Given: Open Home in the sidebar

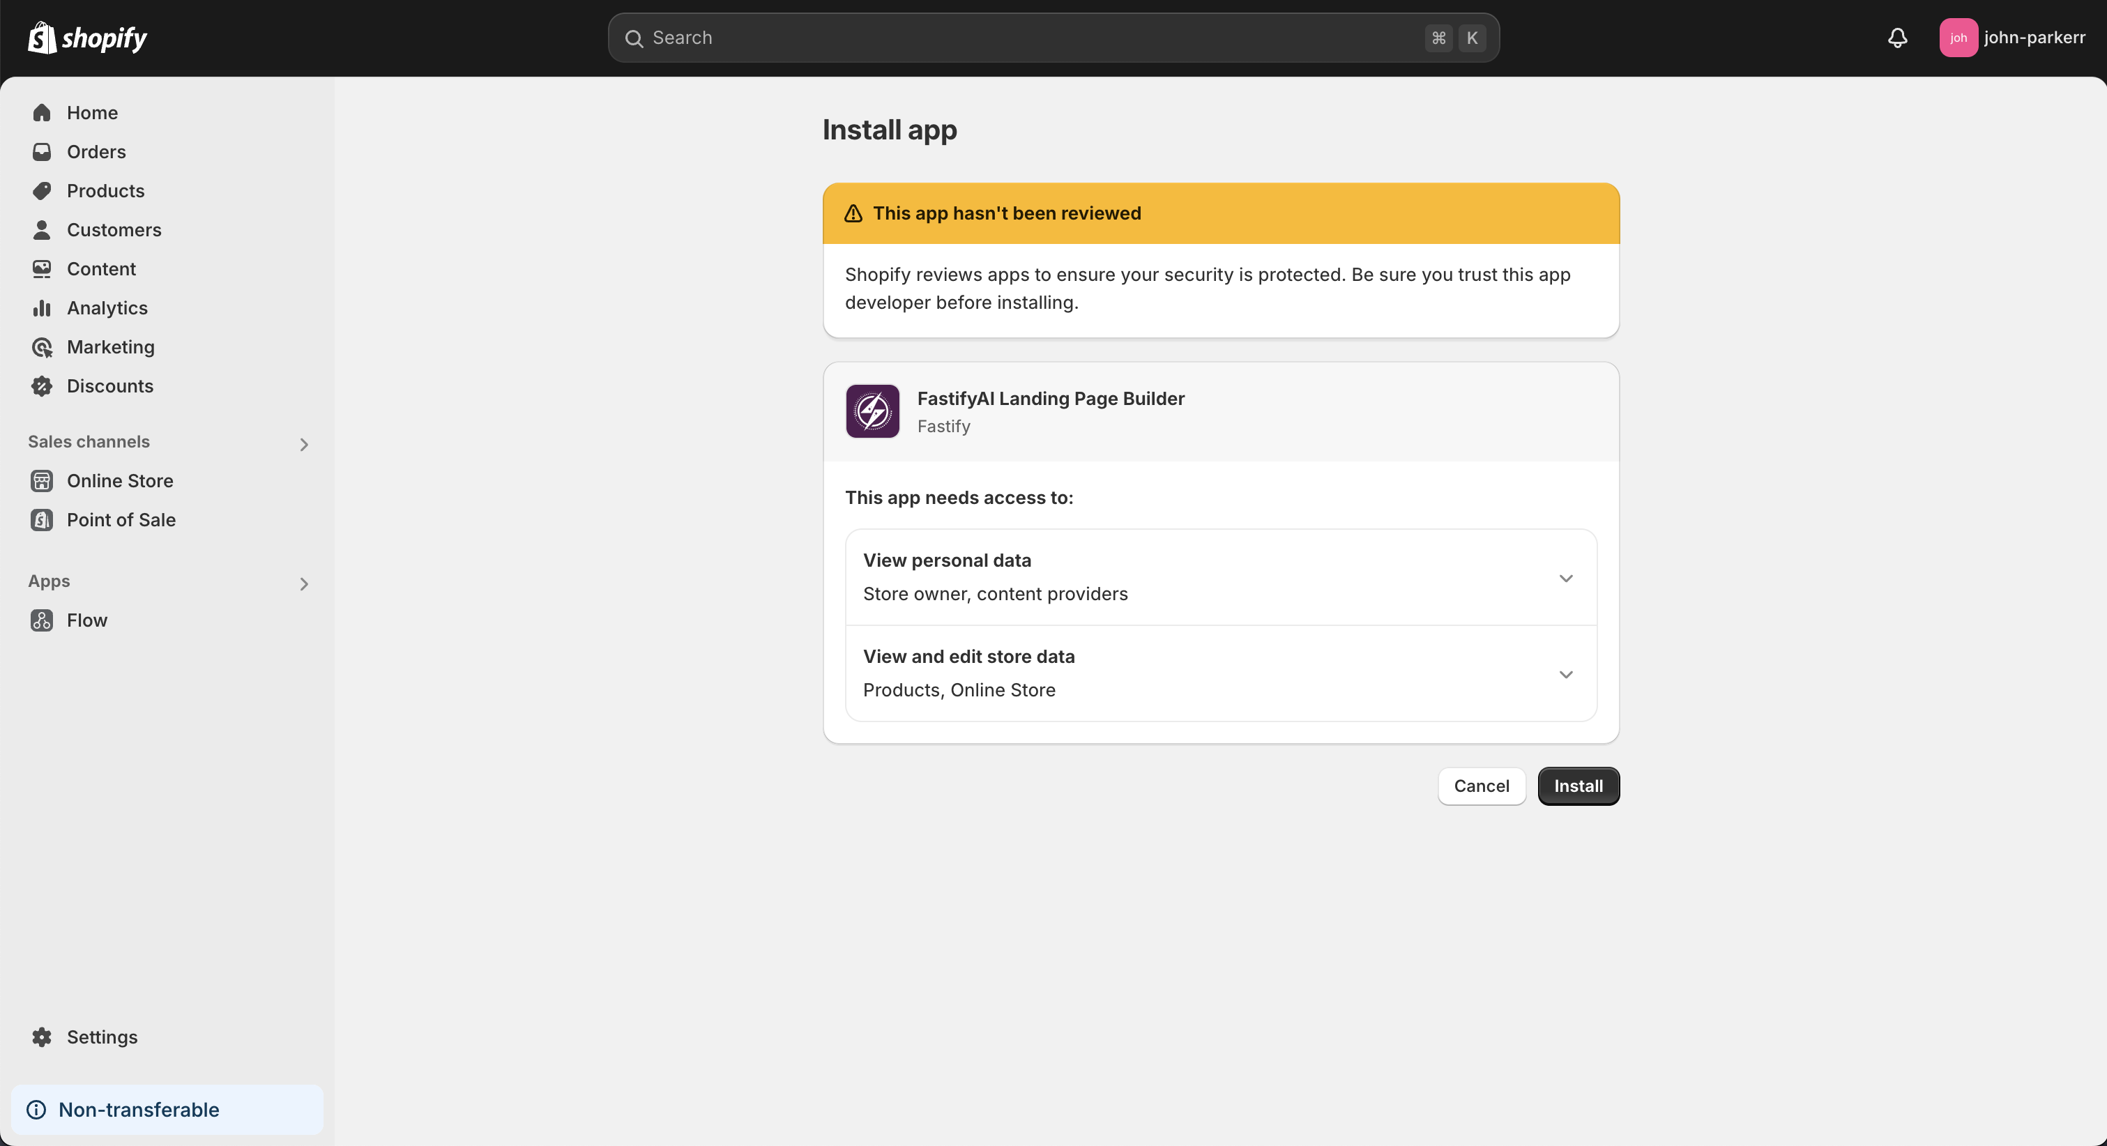Looking at the screenshot, I should [93, 113].
